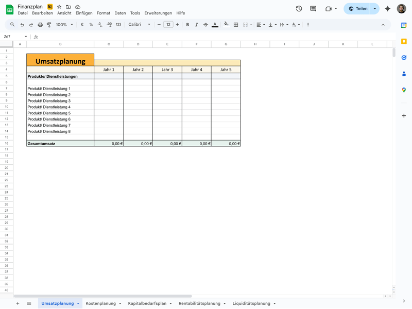Open the zoom 100% dropdown
This screenshot has height=309, width=412.
65,25
